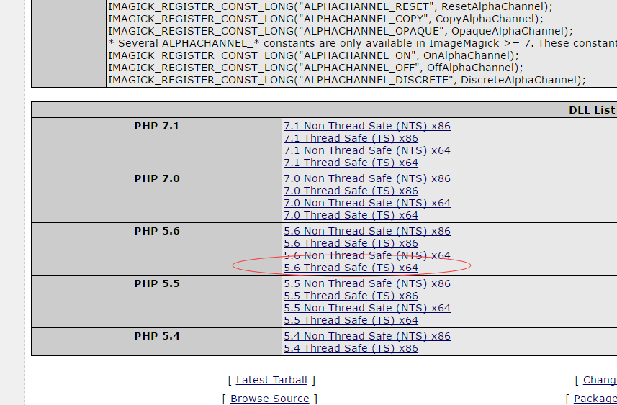The width and height of the screenshot is (617, 405).
Task: Download 5.6 Thread Safe (TS) x64 DLL
Action: tap(351, 268)
